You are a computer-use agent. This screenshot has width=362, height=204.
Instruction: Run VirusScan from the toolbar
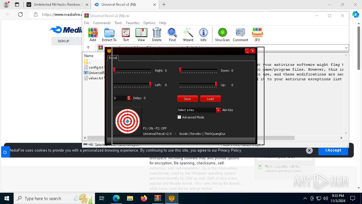pos(222,35)
